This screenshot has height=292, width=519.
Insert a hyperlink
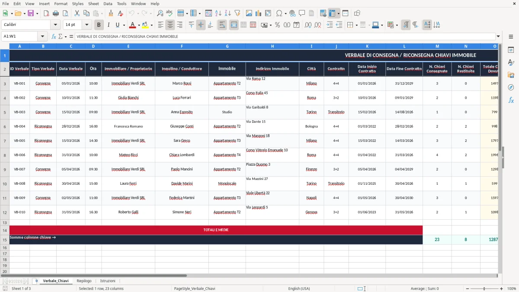coord(292,13)
